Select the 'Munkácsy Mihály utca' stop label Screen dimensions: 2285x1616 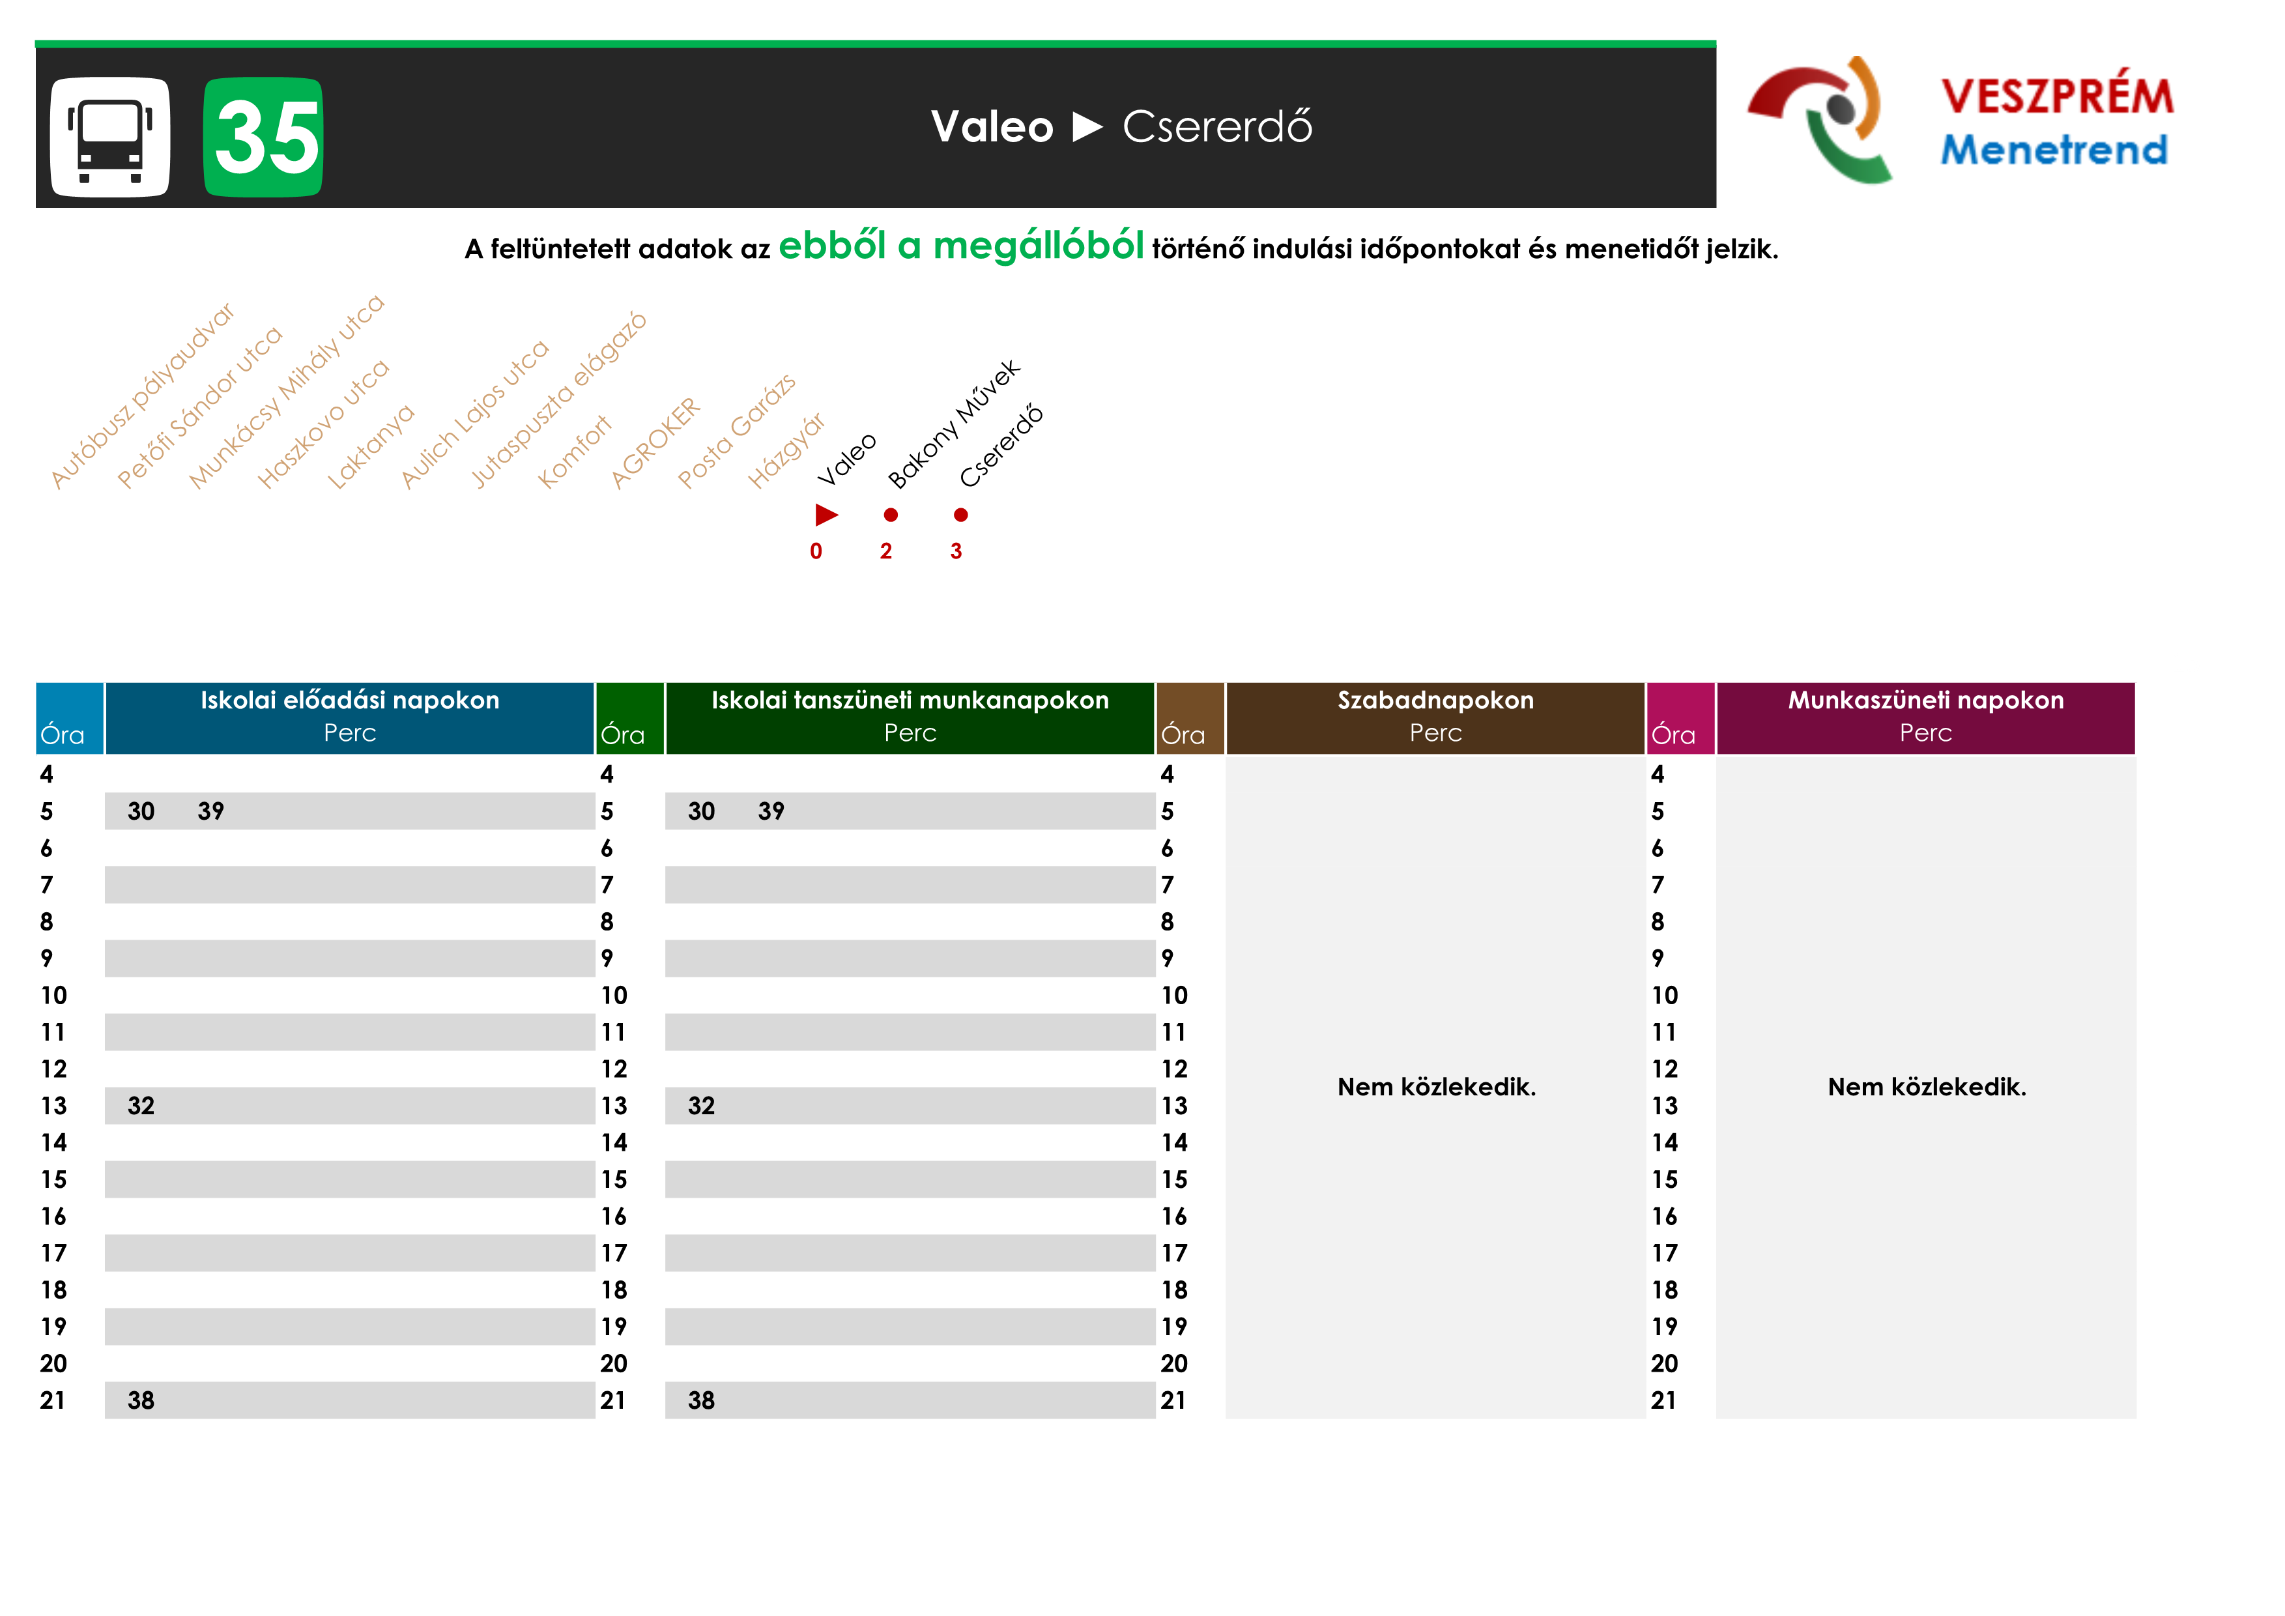click(285, 391)
